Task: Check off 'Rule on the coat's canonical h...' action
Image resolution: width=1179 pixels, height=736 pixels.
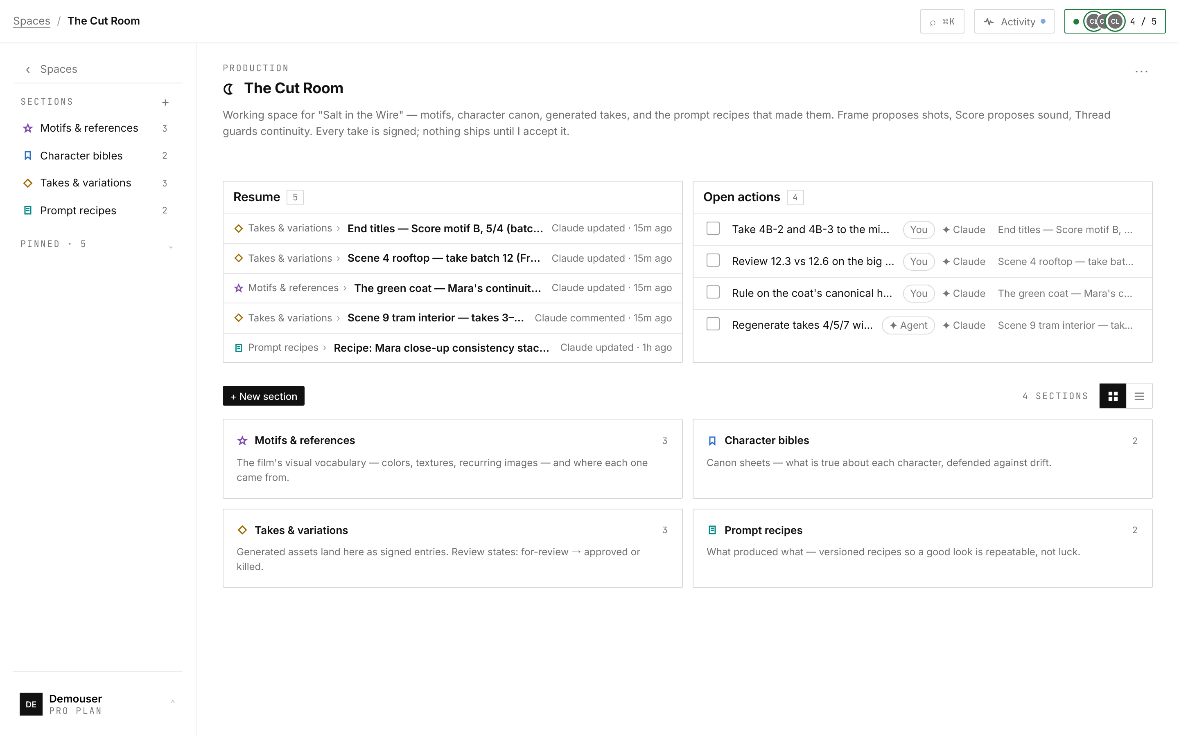Action: [x=713, y=292]
